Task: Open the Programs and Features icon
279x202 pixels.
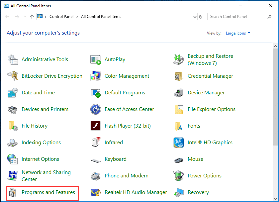Action: pyautogui.click(x=13, y=192)
